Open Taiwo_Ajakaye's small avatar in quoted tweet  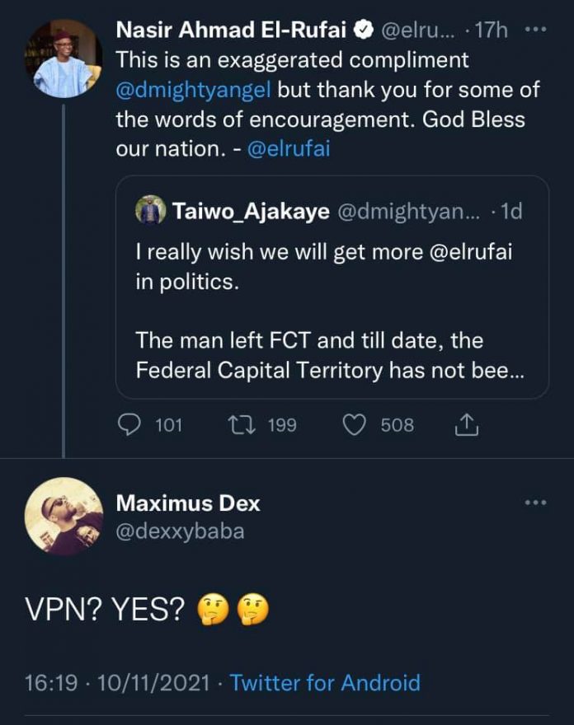(150, 211)
